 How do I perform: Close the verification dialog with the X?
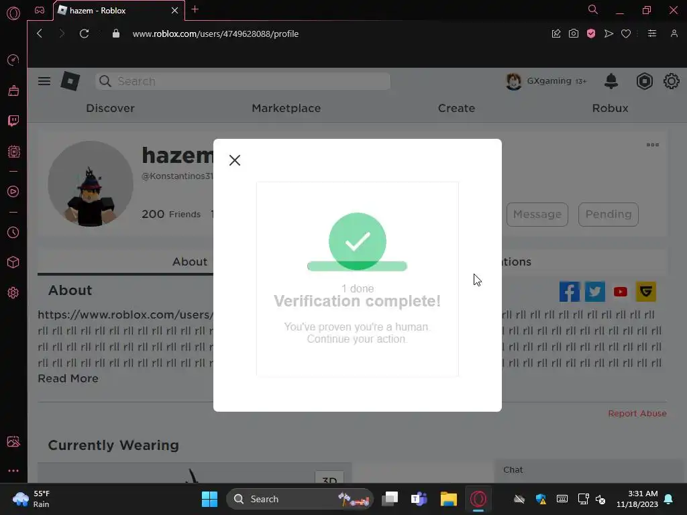click(x=235, y=160)
